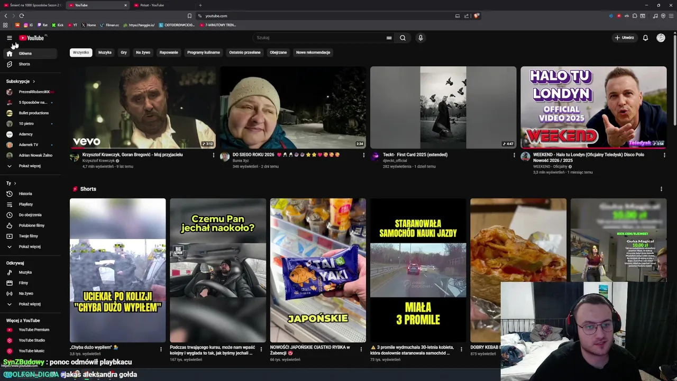Click the YouTube logo

click(32, 38)
